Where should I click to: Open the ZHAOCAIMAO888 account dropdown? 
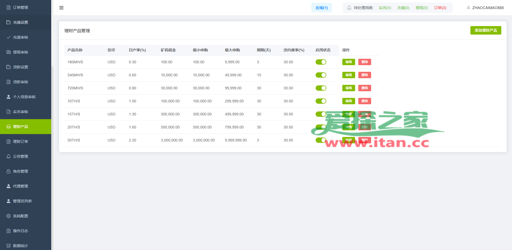[487, 8]
